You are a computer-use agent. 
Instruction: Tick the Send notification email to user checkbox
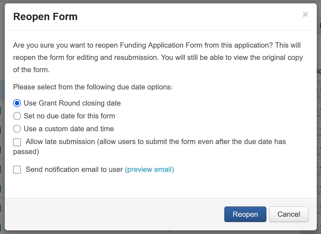coord(17,170)
